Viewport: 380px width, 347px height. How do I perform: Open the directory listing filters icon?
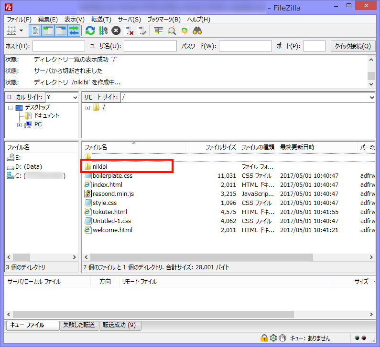point(159,31)
